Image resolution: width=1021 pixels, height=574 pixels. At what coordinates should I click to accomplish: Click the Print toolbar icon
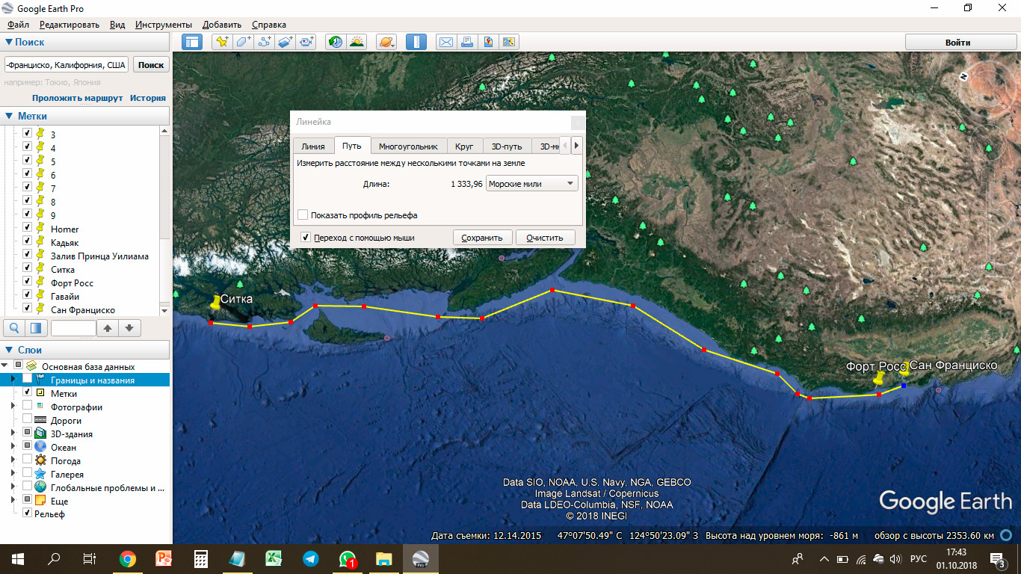pos(467,42)
